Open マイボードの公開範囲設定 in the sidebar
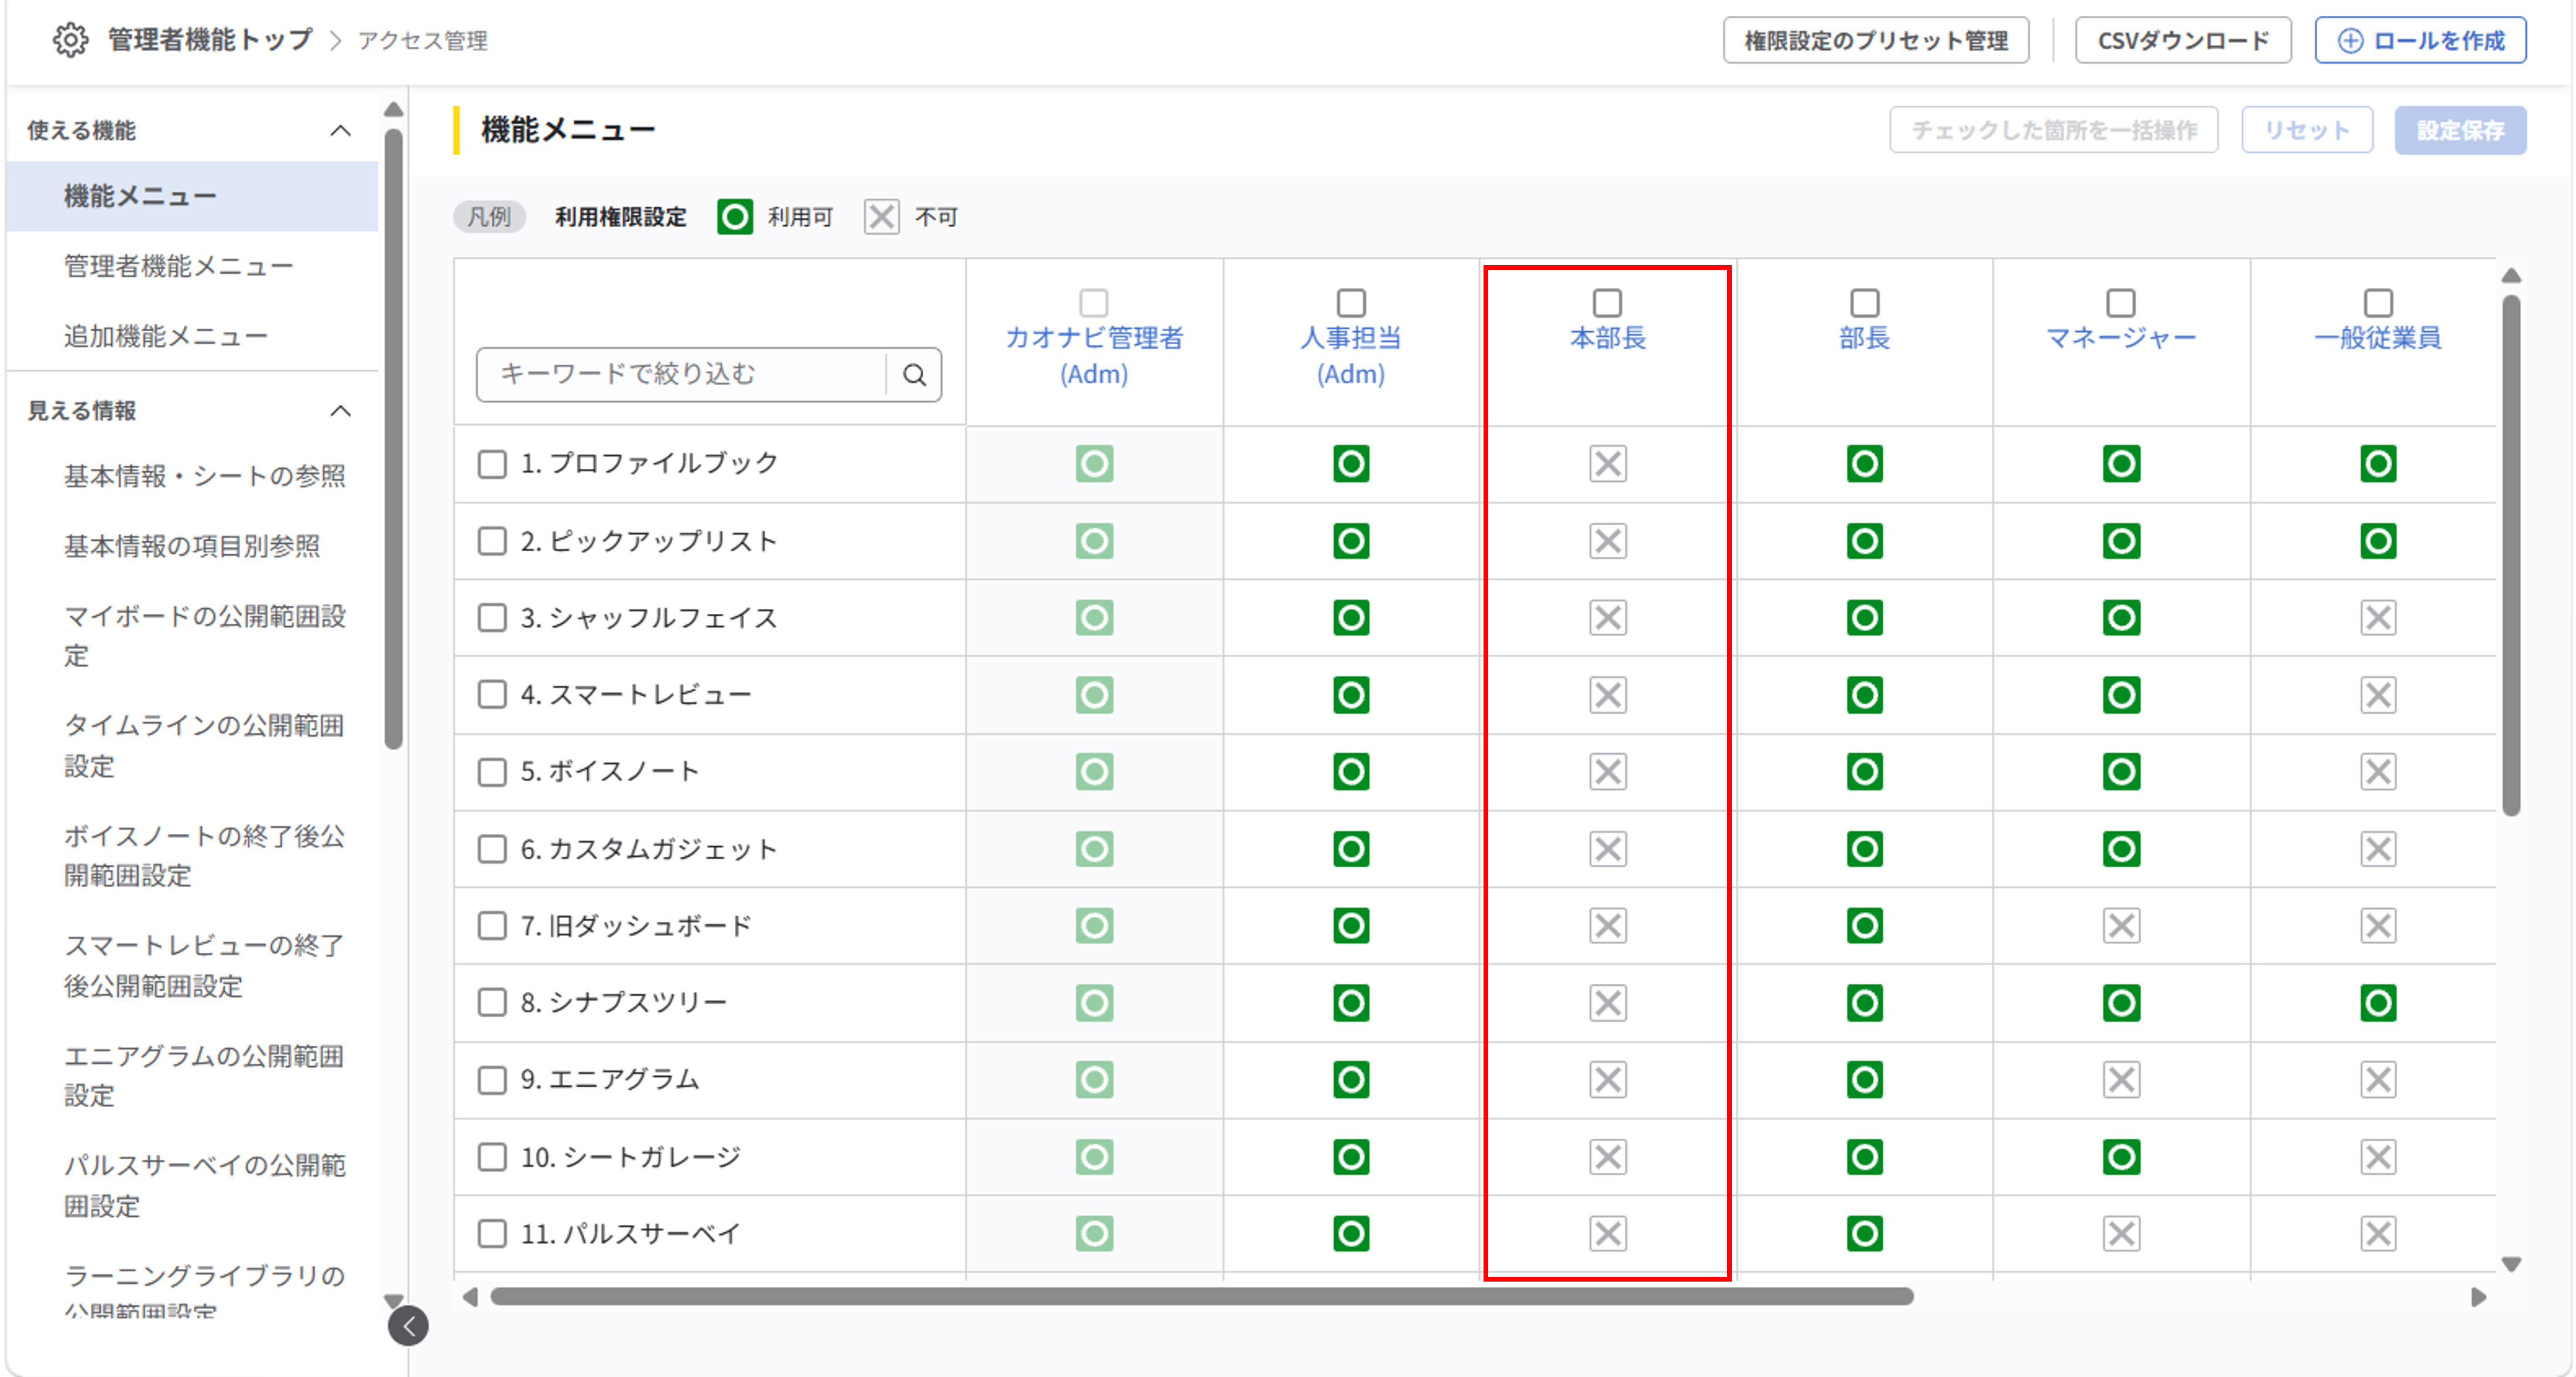This screenshot has width=2576, height=1377. [205, 636]
